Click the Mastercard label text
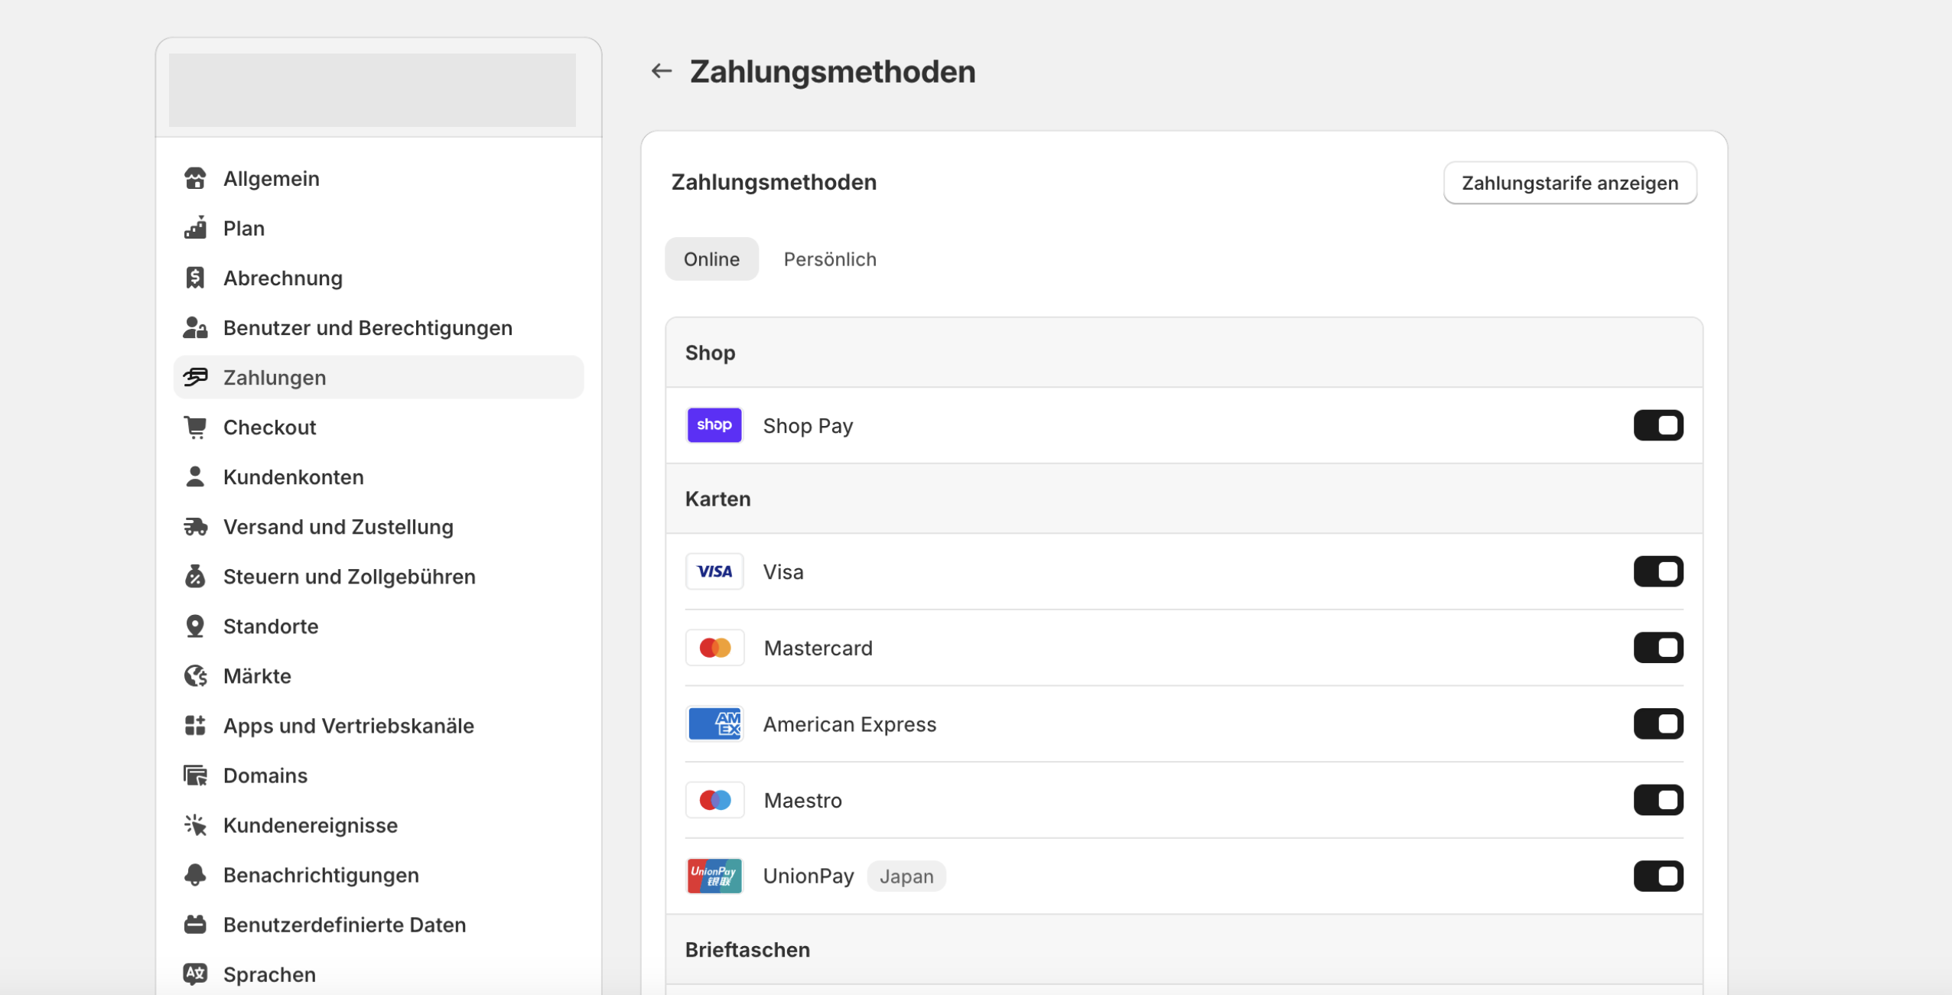This screenshot has width=1952, height=995. [x=818, y=648]
